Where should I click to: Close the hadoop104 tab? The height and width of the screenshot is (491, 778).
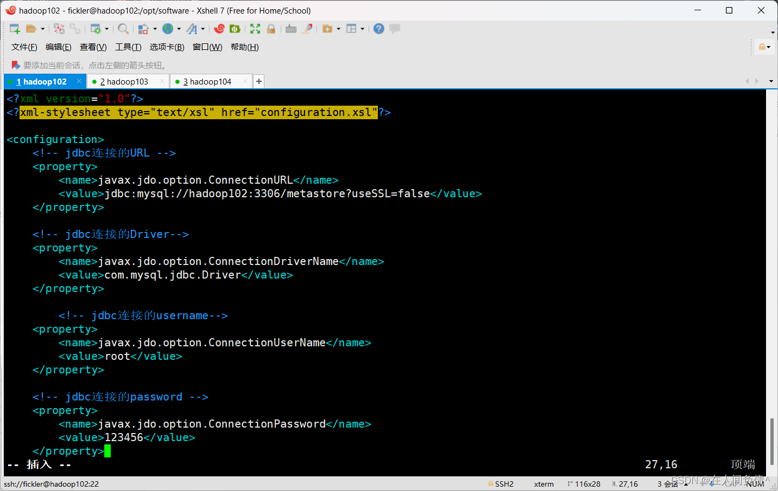tap(245, 81)
